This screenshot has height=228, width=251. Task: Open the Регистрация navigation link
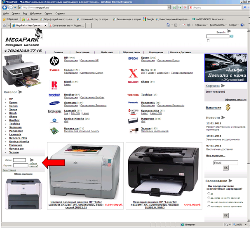click(x=82, y=52)
